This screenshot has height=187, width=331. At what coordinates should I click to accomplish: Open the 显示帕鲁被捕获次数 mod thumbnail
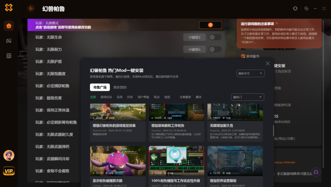click(118, 161)
